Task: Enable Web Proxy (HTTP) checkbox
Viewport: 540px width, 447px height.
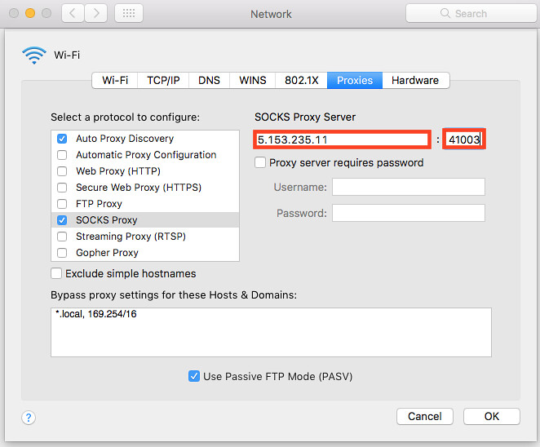Action: tap(62, 171)
